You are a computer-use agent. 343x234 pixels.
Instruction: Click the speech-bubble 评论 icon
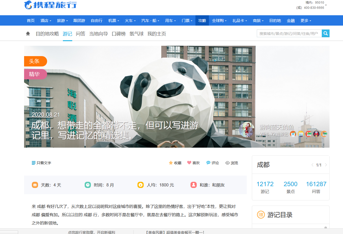click(208, 163)
